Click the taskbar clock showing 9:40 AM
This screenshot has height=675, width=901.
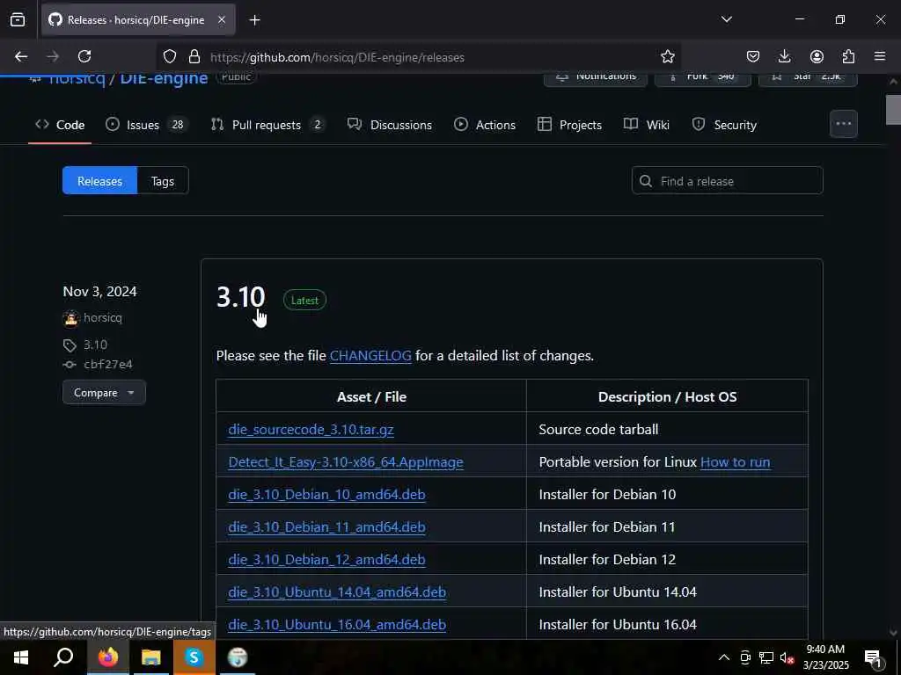(825, 657)
